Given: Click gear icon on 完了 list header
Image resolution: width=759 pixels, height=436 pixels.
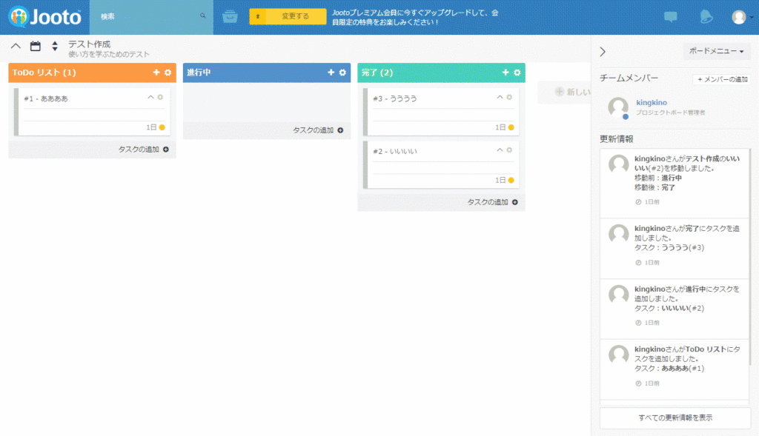Looking at the screenshot, I should click(x=517, y=73).
